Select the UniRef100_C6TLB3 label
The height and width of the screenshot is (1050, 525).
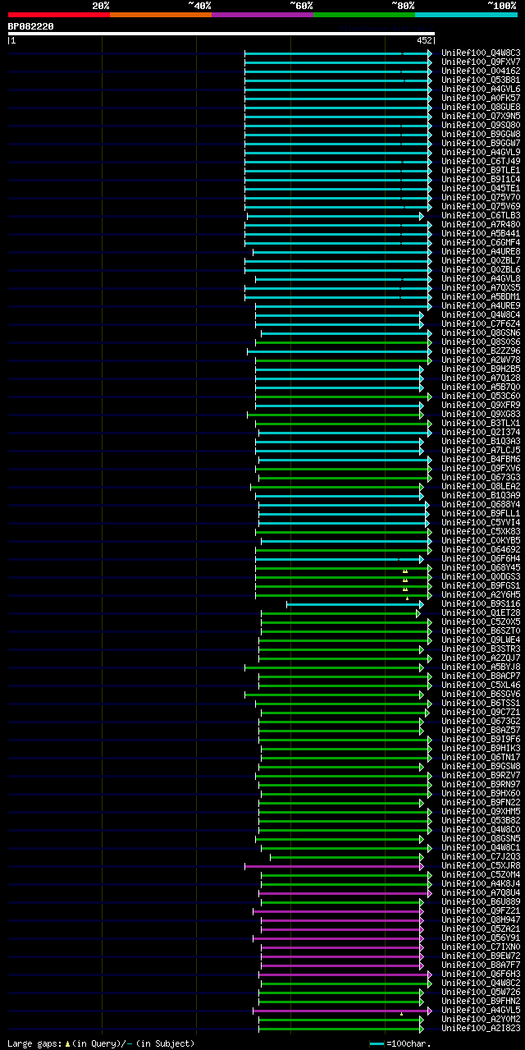click(481, 216)
